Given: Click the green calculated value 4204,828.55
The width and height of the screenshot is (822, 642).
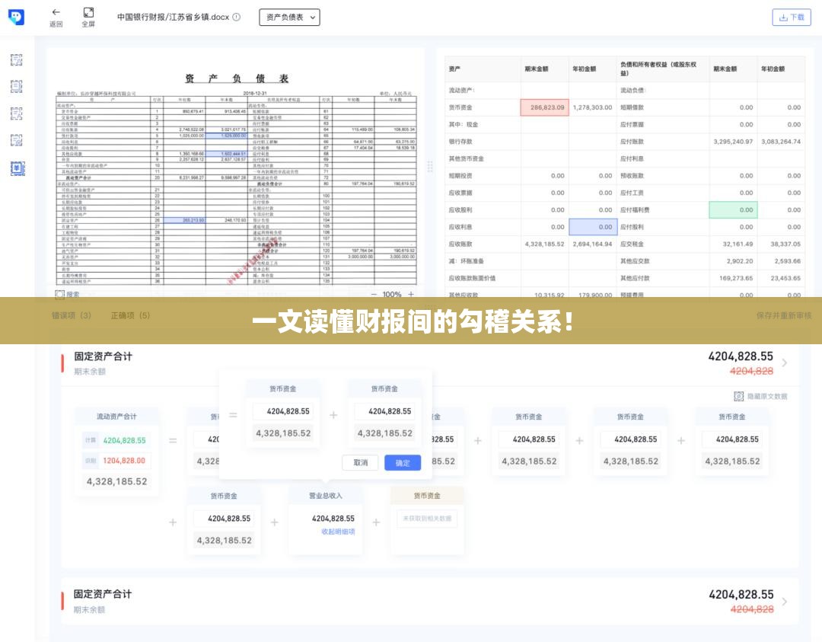Looking at the screenshot, I should [124, 441].
